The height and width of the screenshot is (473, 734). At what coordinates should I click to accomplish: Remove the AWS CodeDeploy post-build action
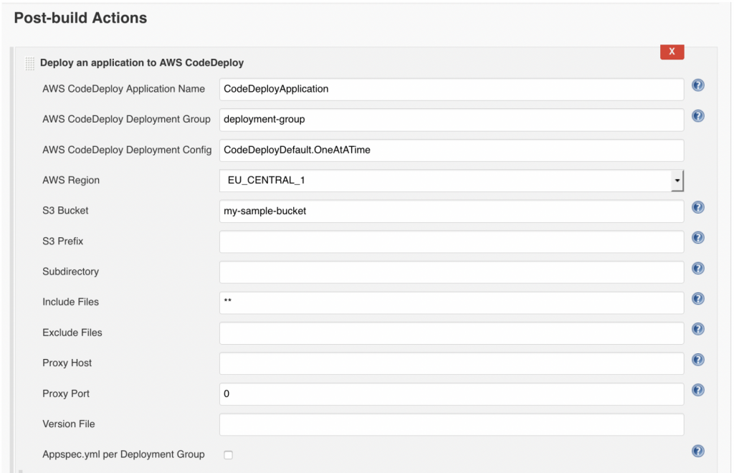pos(672,52)
